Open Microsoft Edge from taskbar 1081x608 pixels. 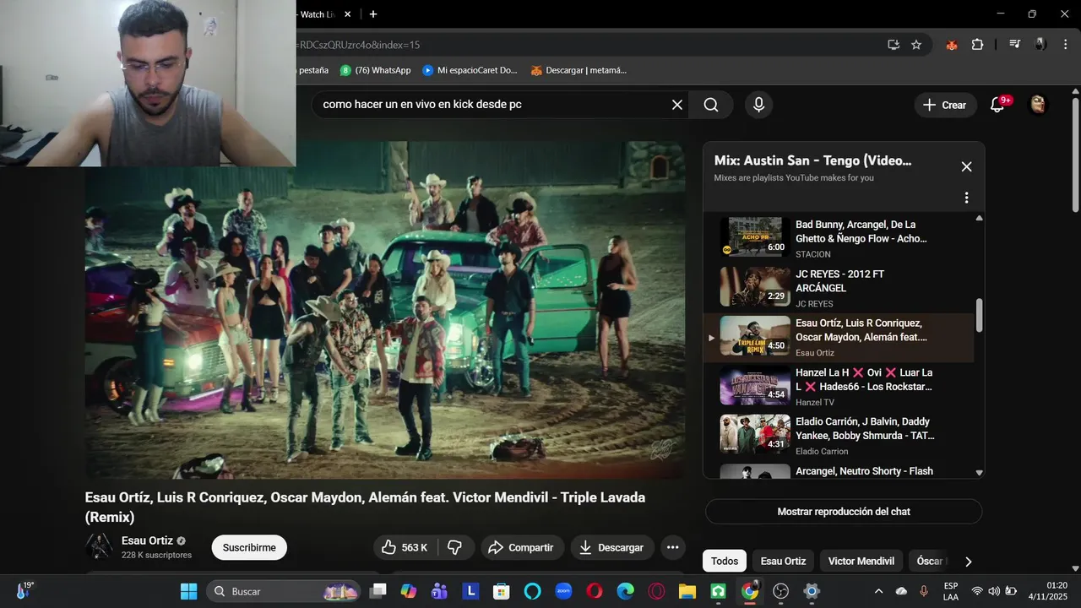[626, 591]
